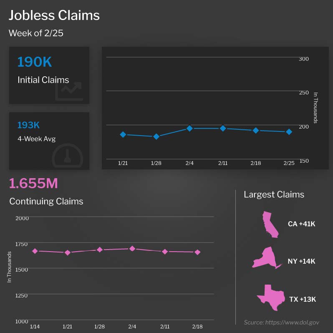Screen dimensions: 333x333
Task: Click the 2/4 pink continuing claims marker
Action: [x=132, y=248]
